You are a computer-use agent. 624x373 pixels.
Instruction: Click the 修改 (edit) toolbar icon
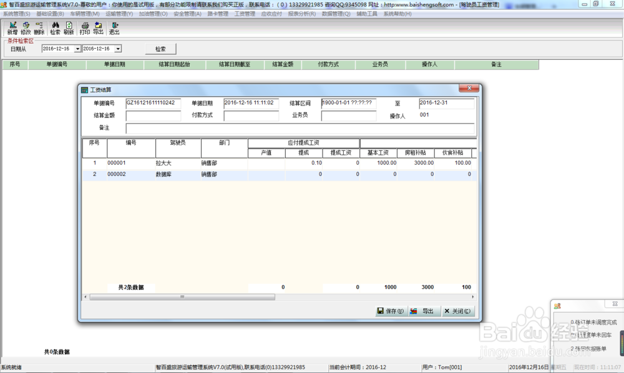(x=26, y=28)
